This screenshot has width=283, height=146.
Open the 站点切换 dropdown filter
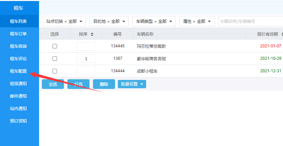(64, 21)
